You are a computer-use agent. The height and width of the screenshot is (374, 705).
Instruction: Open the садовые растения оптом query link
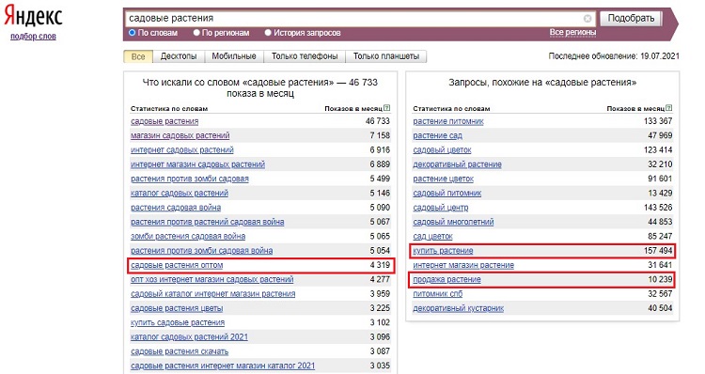177,265
